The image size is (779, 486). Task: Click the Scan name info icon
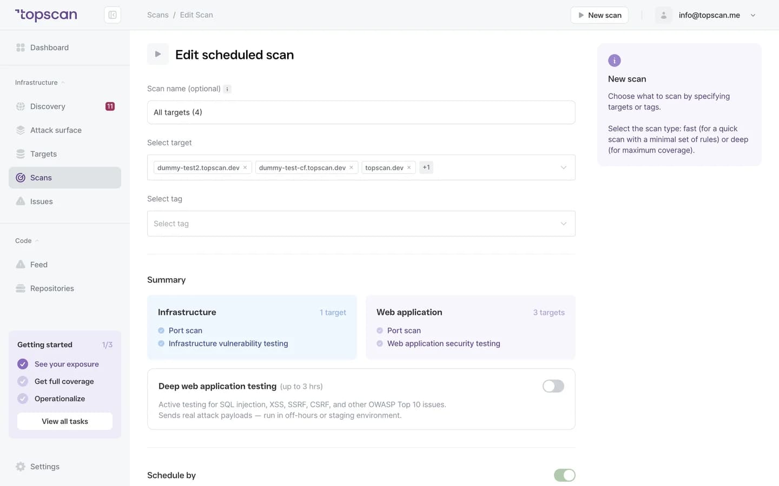click(x=227, y=89)
